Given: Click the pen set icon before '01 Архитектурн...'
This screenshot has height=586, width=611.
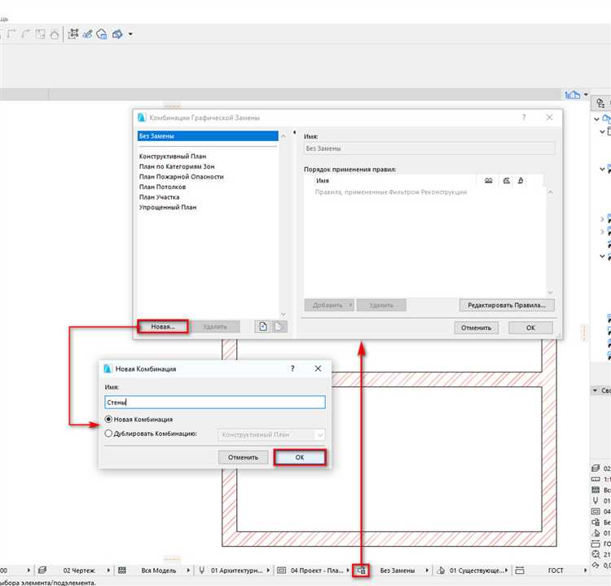Looking at the screenshot, I should (202, 571).
